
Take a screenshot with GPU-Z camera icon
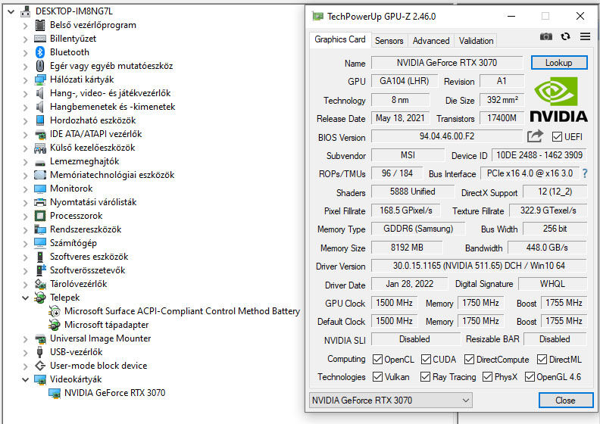[545, 36]
